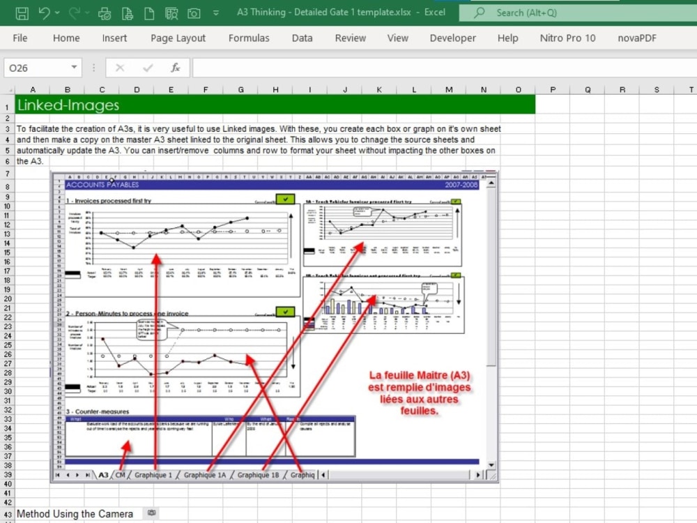
Task: Click the Enter checkmark formula icon
Action: coord(148,68)
